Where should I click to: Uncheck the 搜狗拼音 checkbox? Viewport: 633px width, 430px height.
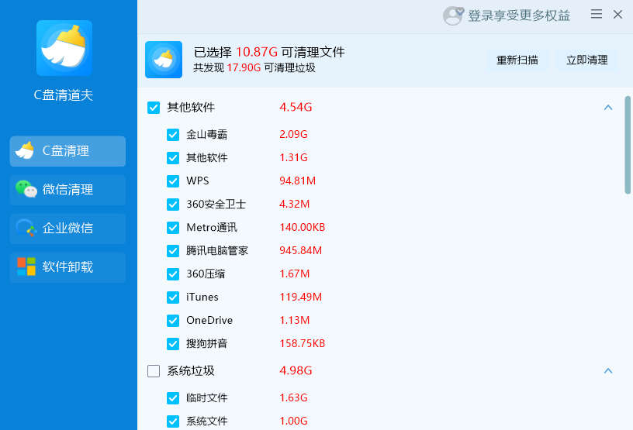(x=173, y=344)
